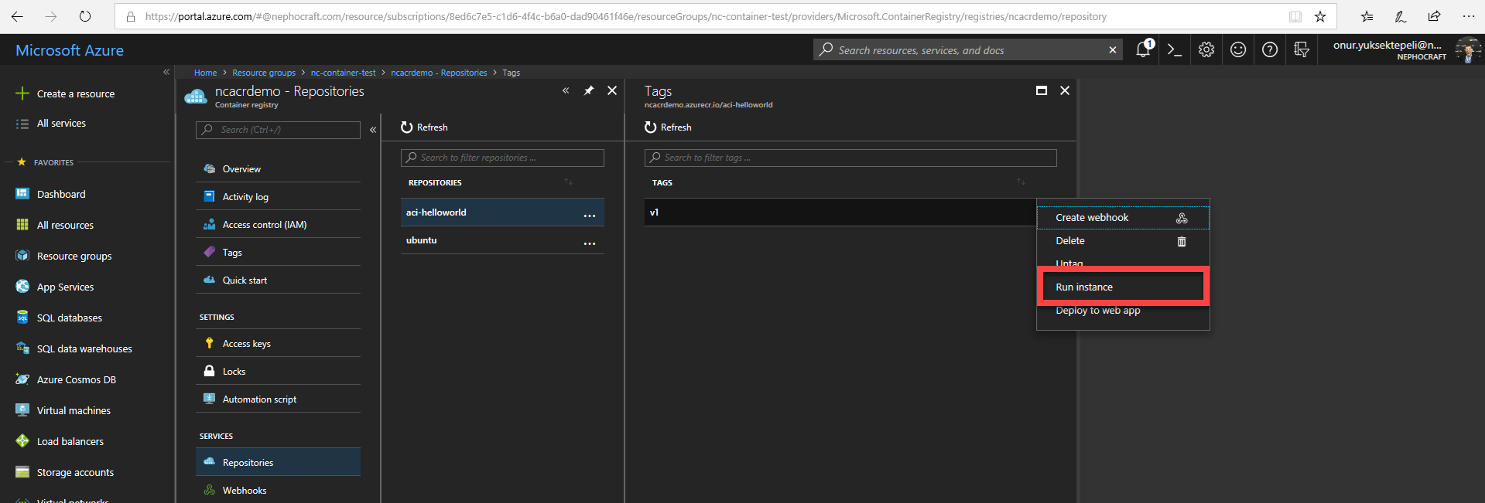Open All services in sidebar
Image resolution: width=1485 pixels, height=503 pixels.
61,124
